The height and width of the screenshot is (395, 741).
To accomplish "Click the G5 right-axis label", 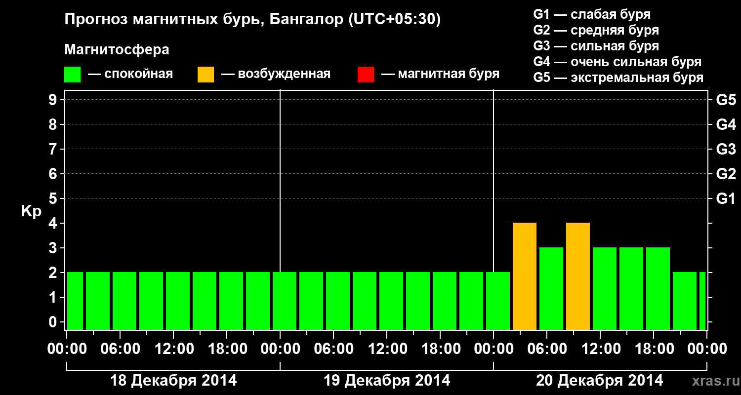I will pos(726,100).
